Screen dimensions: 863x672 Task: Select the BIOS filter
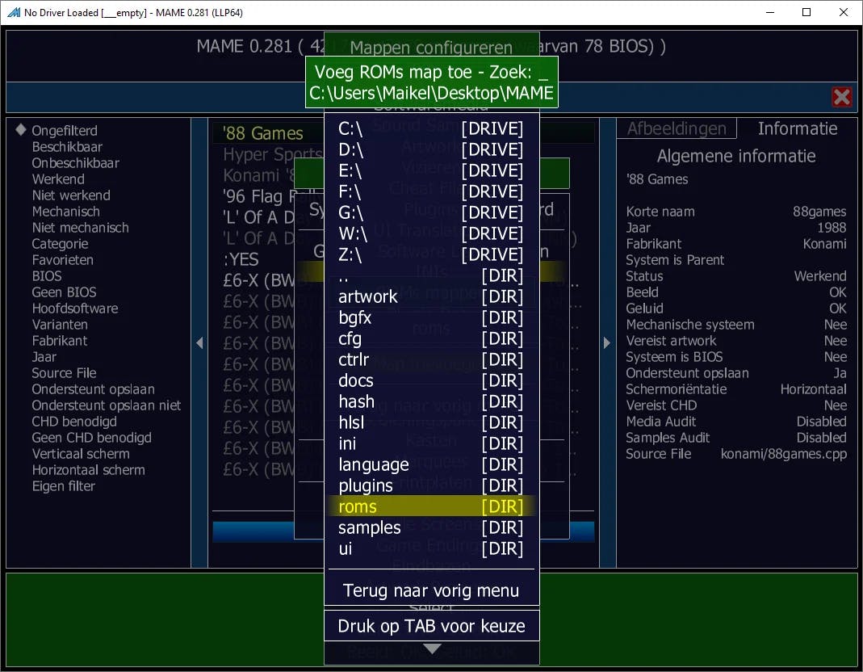47,276
